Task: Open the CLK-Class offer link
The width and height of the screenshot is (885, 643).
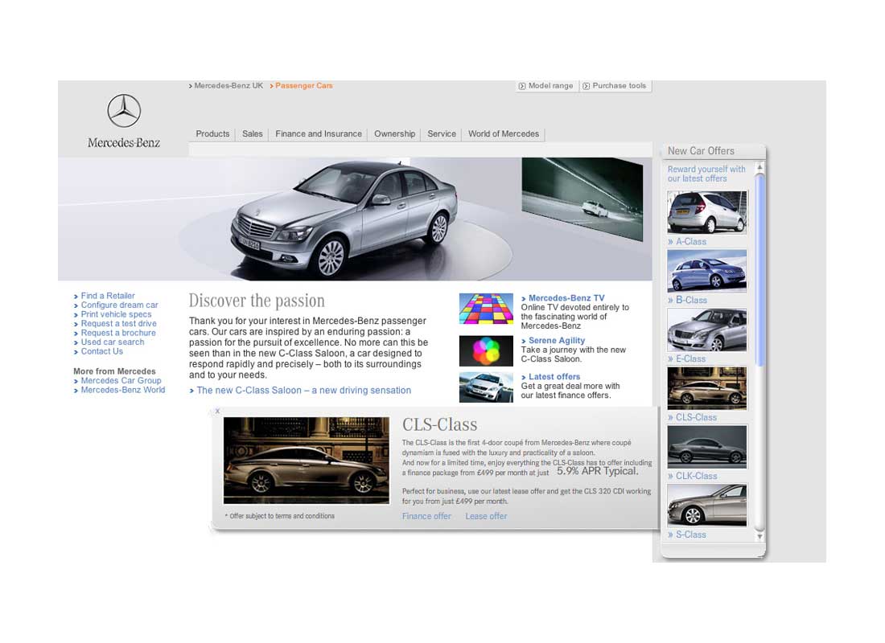Action: click(697, 476)
